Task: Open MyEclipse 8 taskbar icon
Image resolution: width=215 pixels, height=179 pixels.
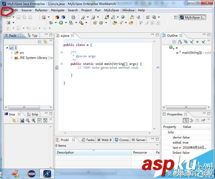Action: 47,173
